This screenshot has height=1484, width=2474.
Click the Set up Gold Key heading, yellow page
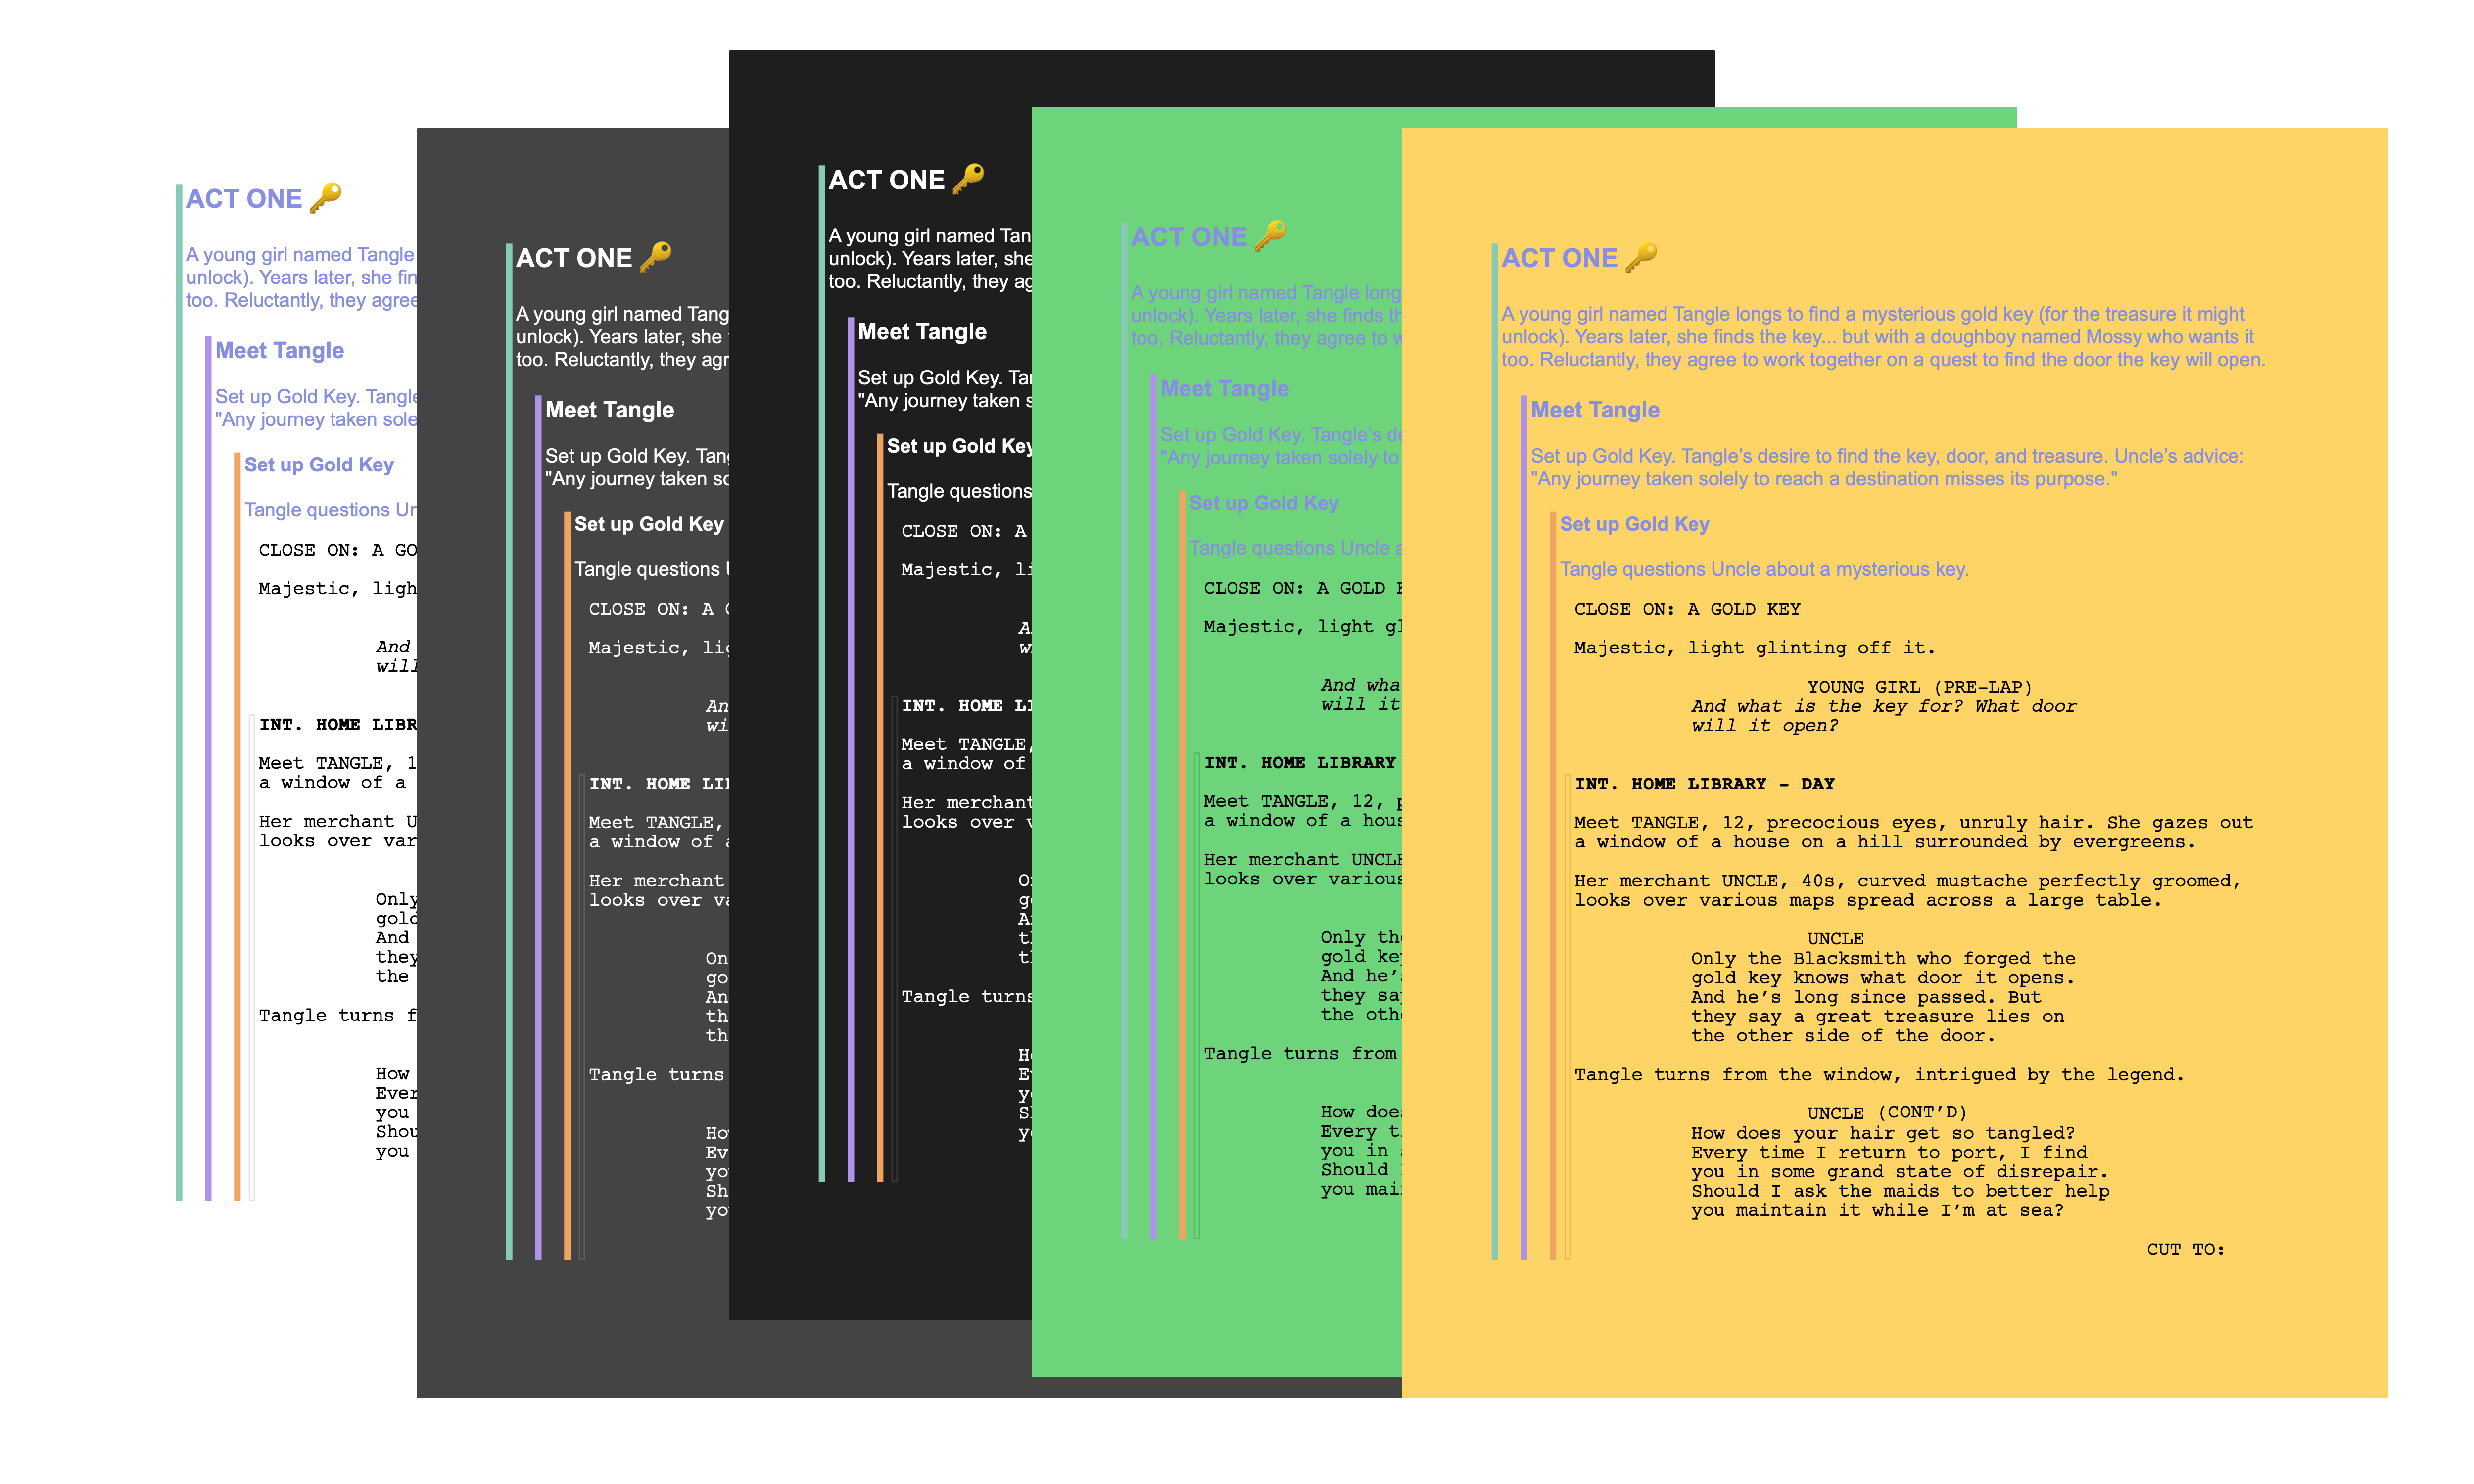click(1634, 524)
